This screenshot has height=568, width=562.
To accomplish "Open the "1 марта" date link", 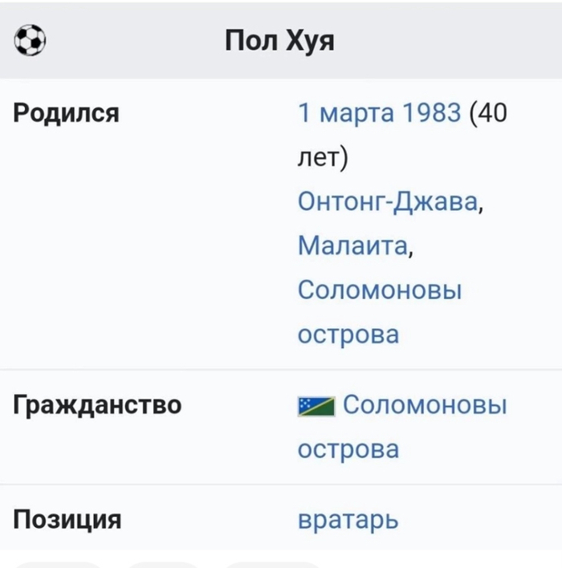I will click(348, 113).
